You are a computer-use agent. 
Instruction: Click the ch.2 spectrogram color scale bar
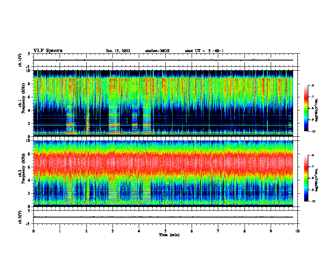[306, 178]
